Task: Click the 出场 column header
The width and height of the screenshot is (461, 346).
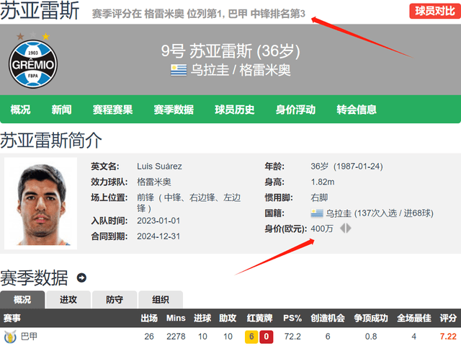Action: point(149,318)
